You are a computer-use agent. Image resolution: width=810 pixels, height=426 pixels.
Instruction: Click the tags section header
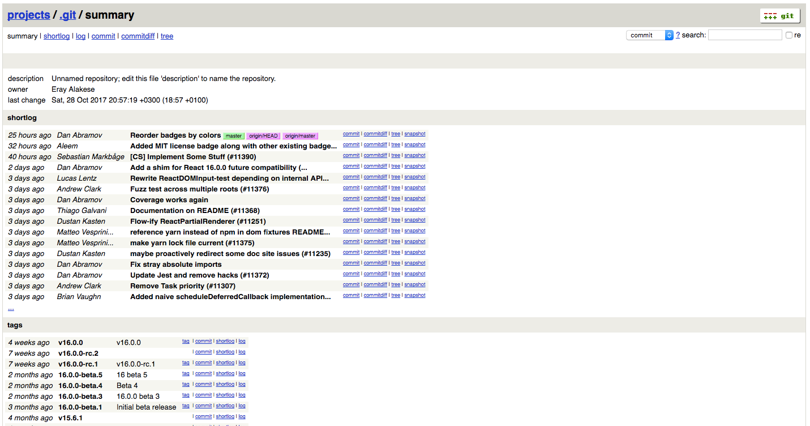404,325
